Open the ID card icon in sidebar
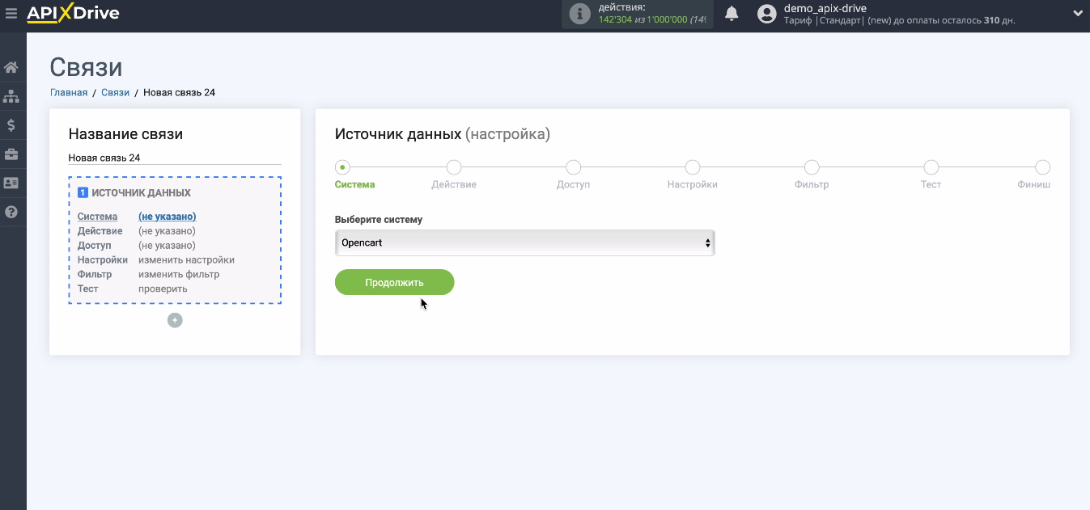 [11, 183]
